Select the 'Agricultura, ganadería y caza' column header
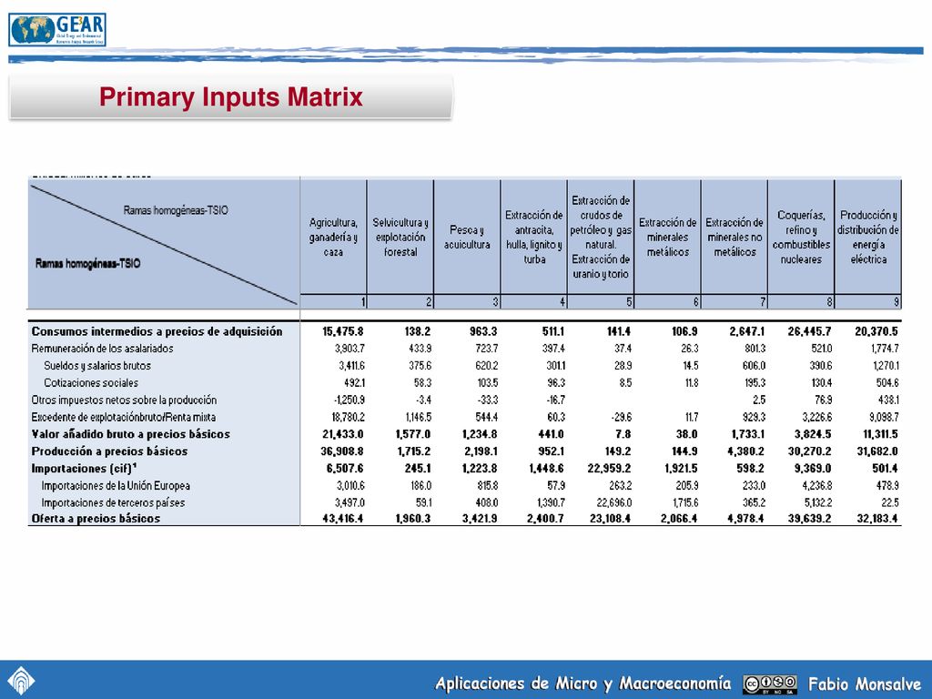Screen dimensions: 932x699 (333, 238)
